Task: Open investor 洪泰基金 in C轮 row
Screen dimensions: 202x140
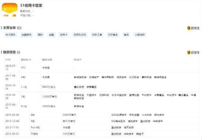Action: pyautogui.click(x=159, y=95)
